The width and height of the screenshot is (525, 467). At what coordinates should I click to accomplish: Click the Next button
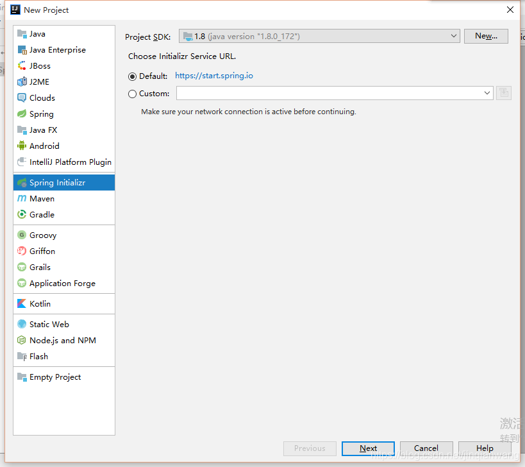click(368, 448)
